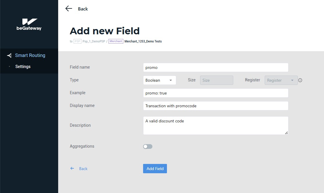Open the Type dropdown showing Boolean

(159, 80)
